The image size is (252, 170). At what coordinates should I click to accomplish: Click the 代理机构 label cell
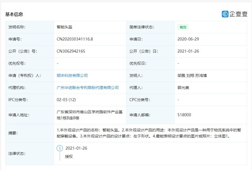point(30,88)
